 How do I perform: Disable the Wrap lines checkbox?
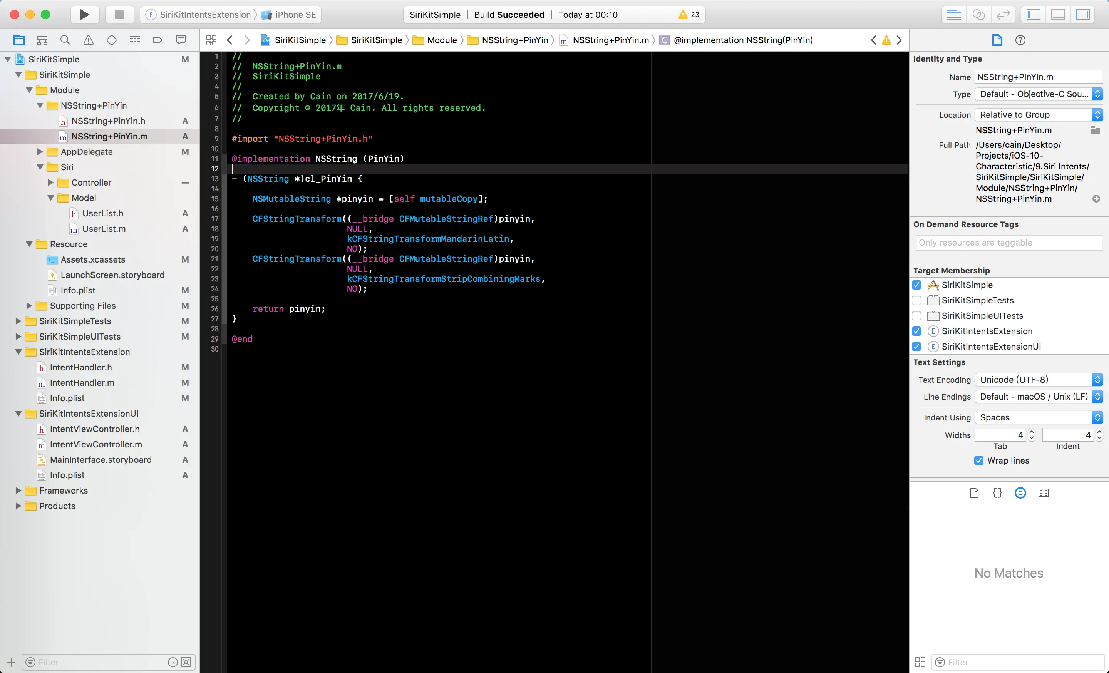tap(978, 460)
